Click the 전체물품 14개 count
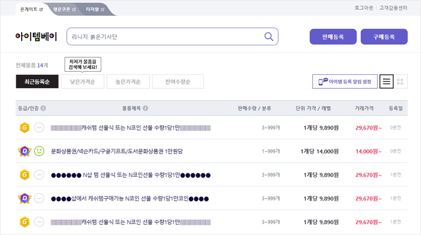 click(32, 65)
